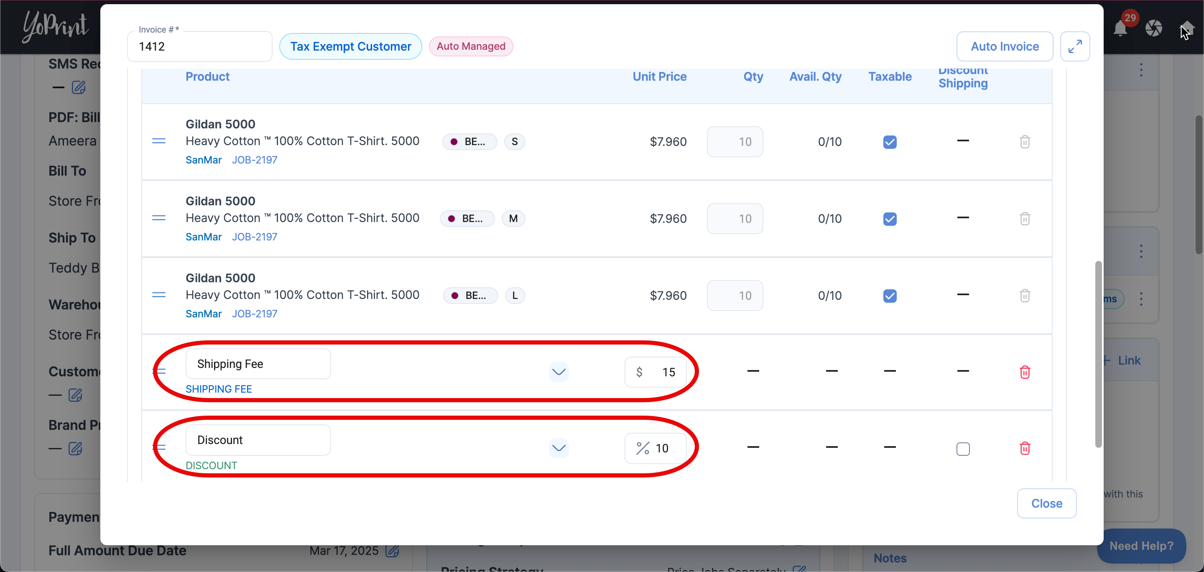Click the expand fullscreen icon button
Image resolution: width=1204 pixels, height=572 pixels.
coord(1074,46)
